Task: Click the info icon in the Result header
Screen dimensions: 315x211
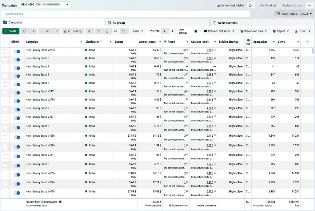Action: pyautogui.click(x=165, y=41)
